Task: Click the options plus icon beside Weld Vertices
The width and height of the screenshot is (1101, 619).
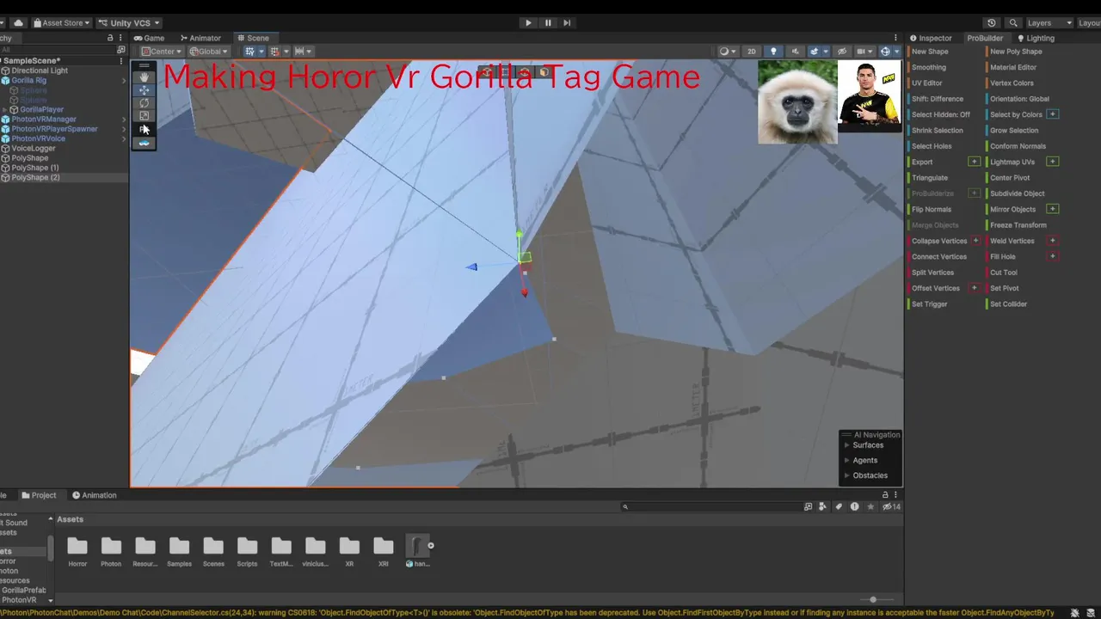Action: tap(1052, 241)
